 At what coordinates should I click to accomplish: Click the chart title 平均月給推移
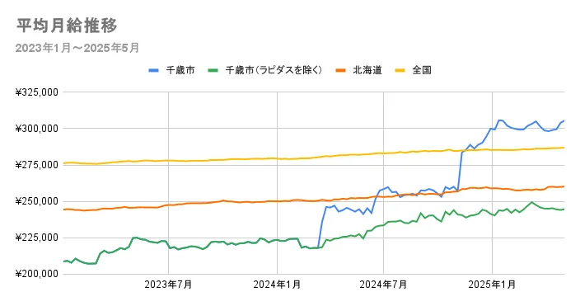pyautogui.click(x=67, y=26)
